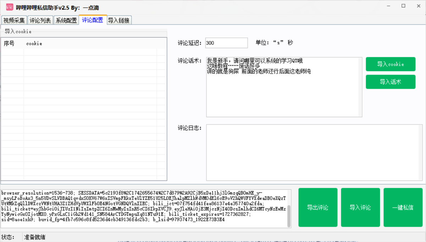This screenshot has width=426, height=242.
Task: Click the scrollbar thumb of the cookie text box
Action: pos(289,216)
